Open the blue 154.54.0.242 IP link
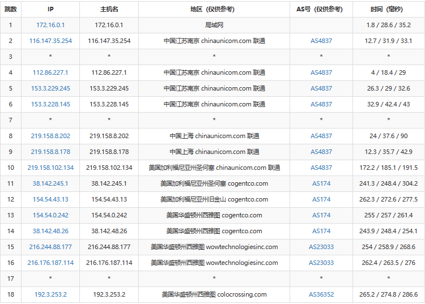This screenshot has width=425, height=304. [x=50, y=215]
